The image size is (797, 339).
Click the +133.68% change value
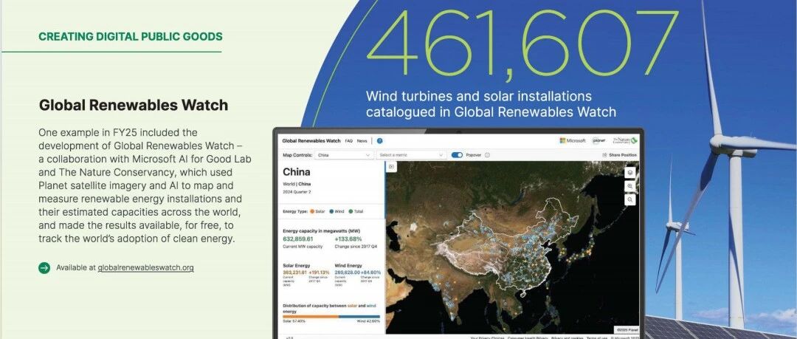[x=348, y=239]
